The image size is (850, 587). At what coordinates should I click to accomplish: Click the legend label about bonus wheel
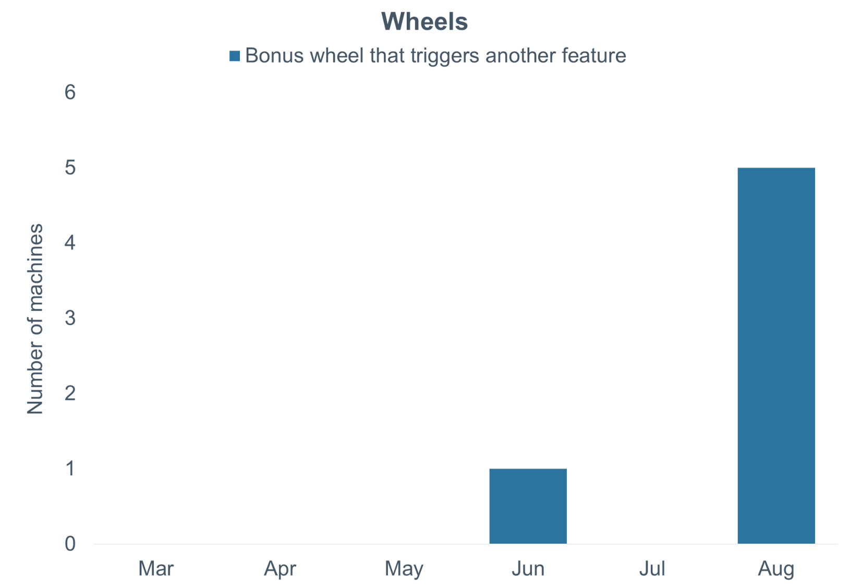pos(435,56)
